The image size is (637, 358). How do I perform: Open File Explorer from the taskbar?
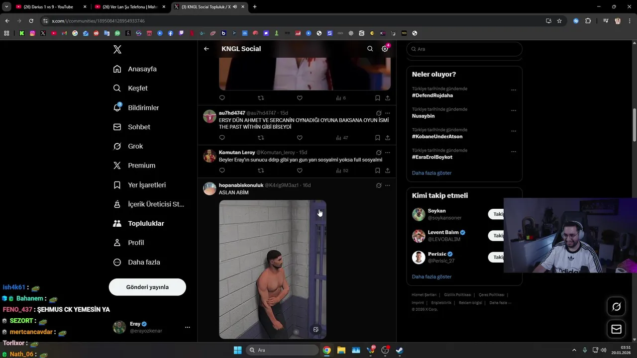341,350
